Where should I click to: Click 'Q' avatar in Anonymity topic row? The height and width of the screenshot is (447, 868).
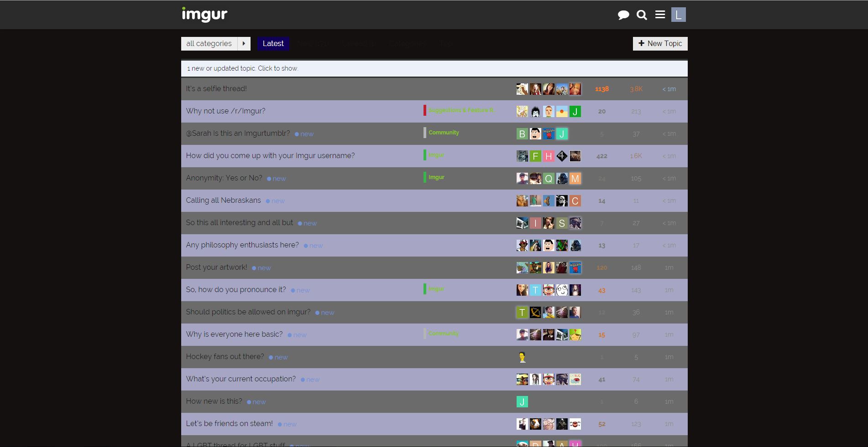[549, 178]
